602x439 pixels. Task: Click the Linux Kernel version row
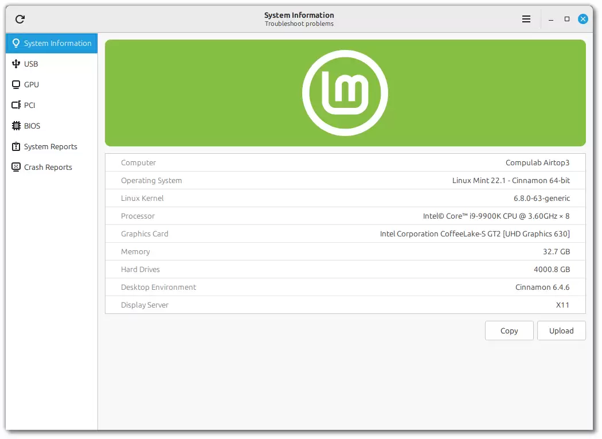tap(345, 198)
